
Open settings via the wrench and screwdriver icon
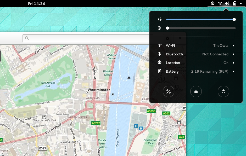click(169, 91)
